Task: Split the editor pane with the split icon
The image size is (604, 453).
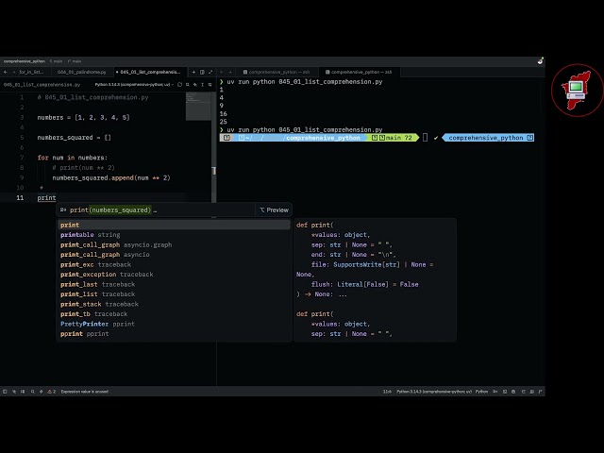Action: click(x=202, y=72)
